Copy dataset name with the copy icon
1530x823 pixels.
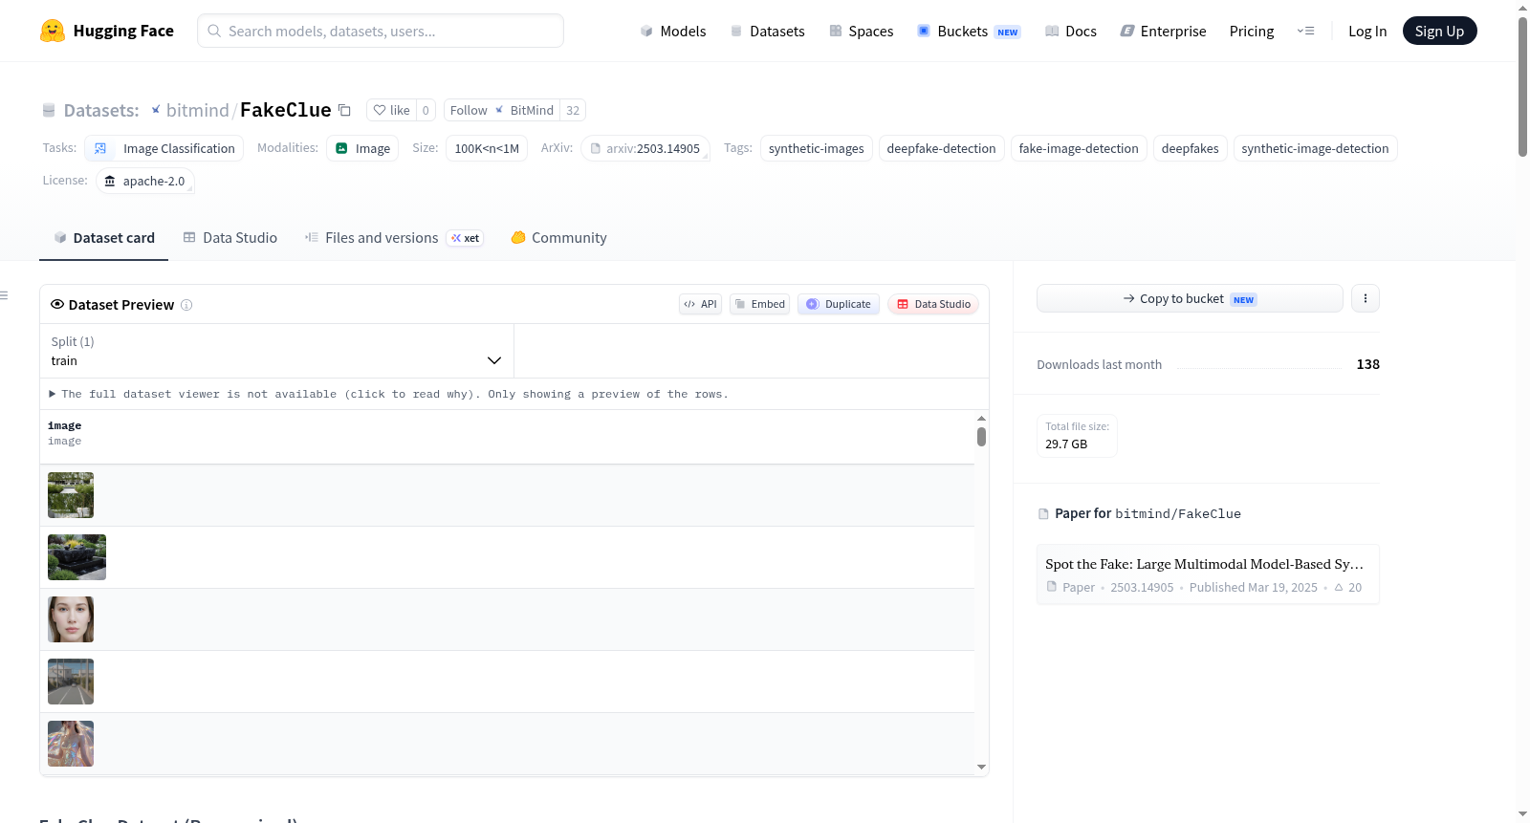345,110
